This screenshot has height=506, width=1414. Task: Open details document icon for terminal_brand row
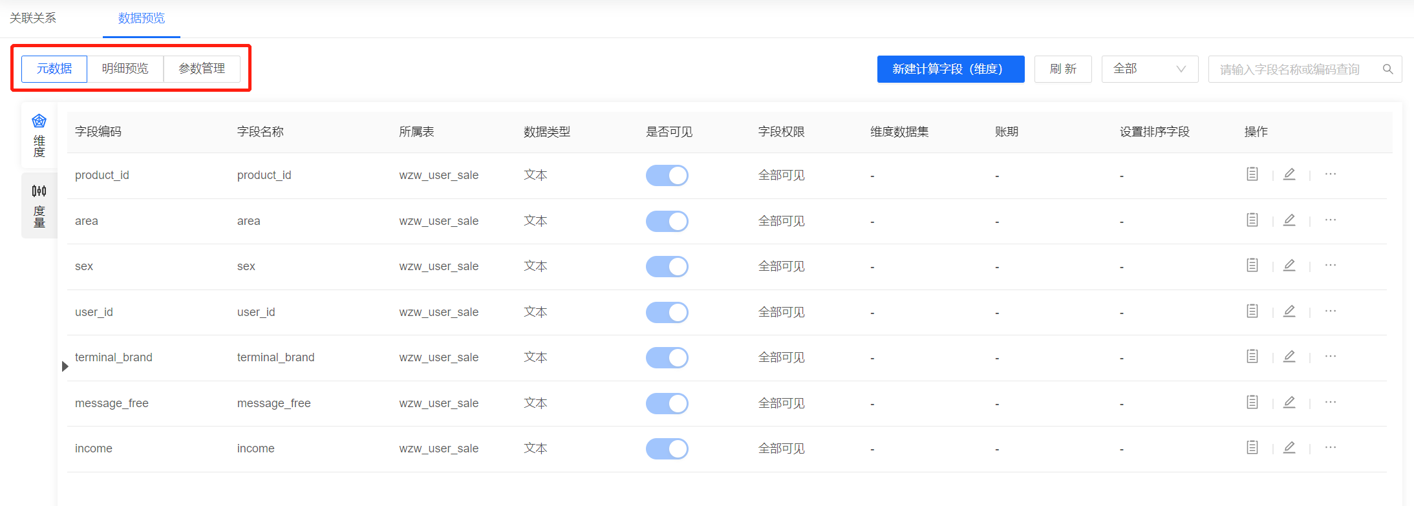pyautogui.click(x=1252, y=356)
